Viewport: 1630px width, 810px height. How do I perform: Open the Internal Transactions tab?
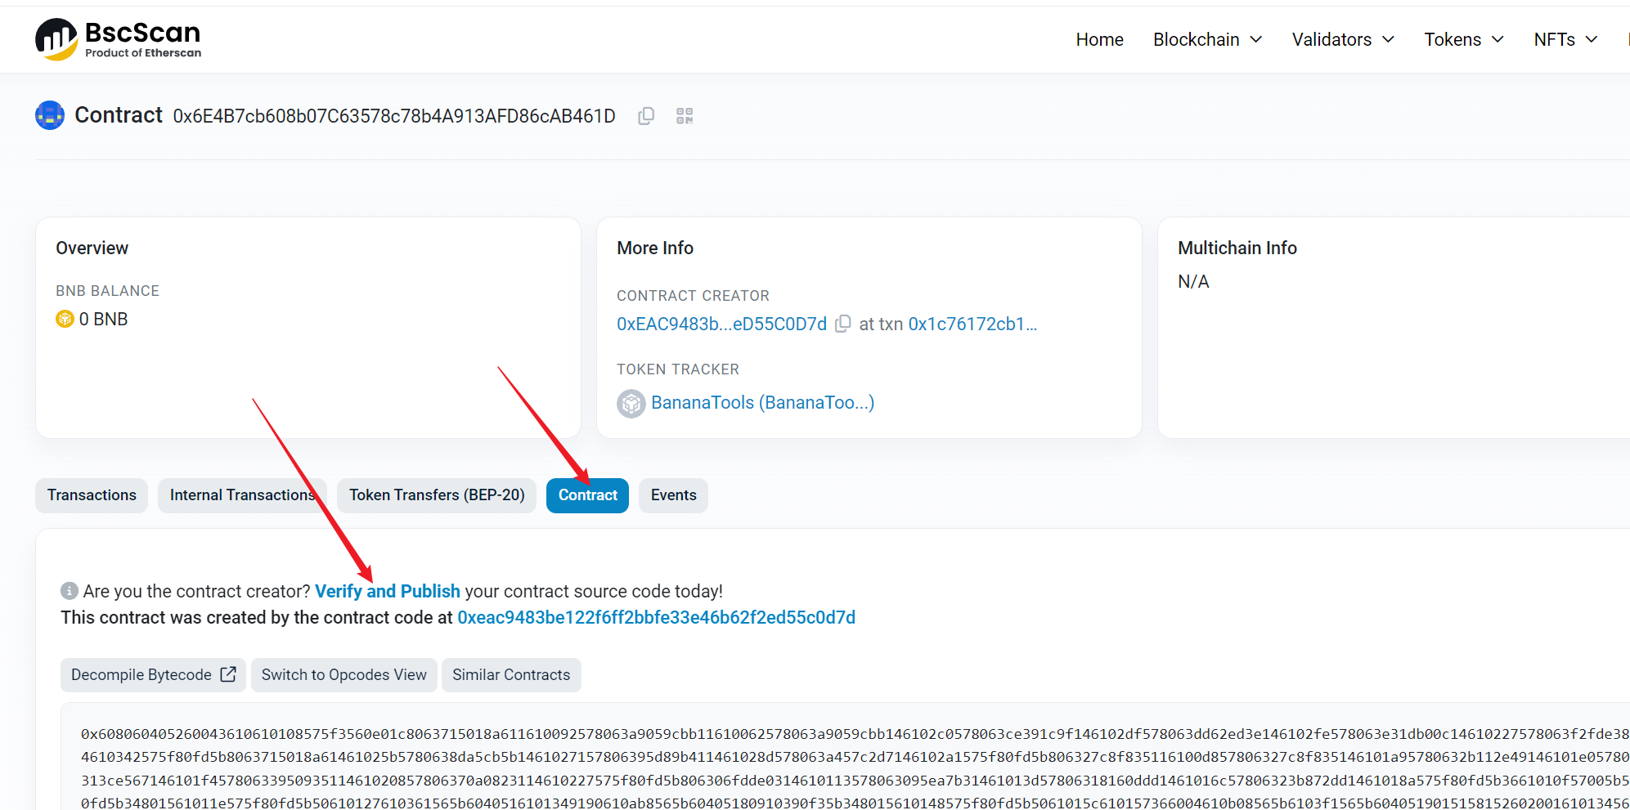pos(241,495)
